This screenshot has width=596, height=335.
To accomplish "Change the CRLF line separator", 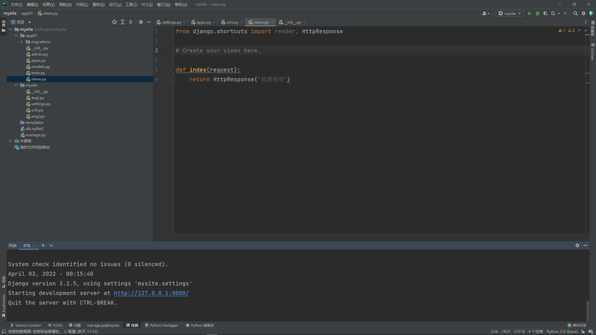I will (506, 331).
